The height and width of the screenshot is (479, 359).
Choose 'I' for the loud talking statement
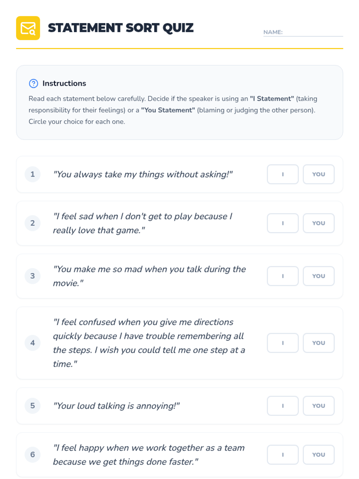pos(283,406)
